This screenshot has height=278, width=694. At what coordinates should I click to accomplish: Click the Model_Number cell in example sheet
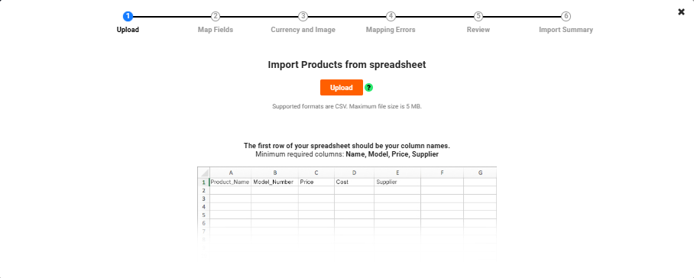(274, 182)
